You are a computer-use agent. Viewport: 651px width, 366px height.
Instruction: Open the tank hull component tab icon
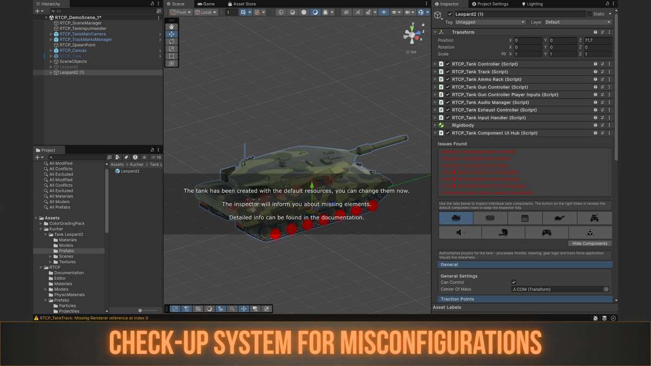(456, 218)
